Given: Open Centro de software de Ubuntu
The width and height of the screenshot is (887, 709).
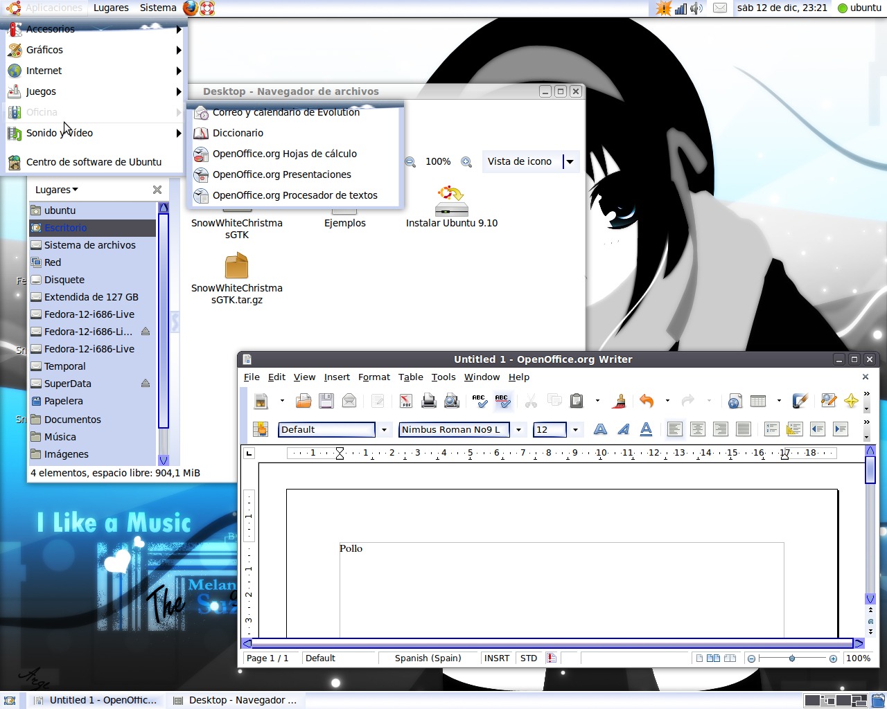Looking at the screenshot, I should [x=94, y=162].
